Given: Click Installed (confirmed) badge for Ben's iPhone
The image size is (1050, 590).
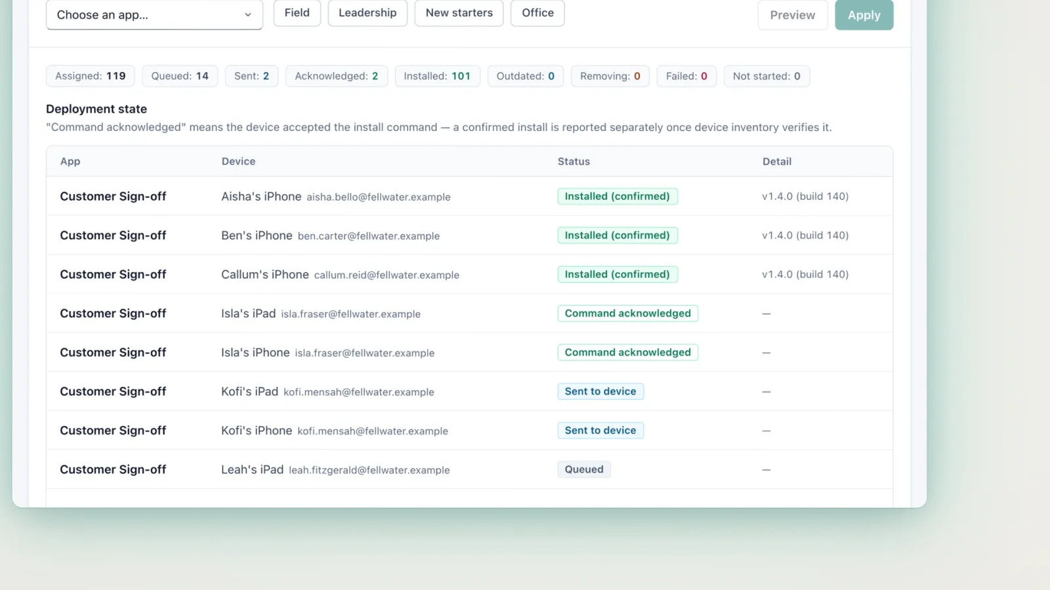Looking at the screenshot, I should point(618,235).
